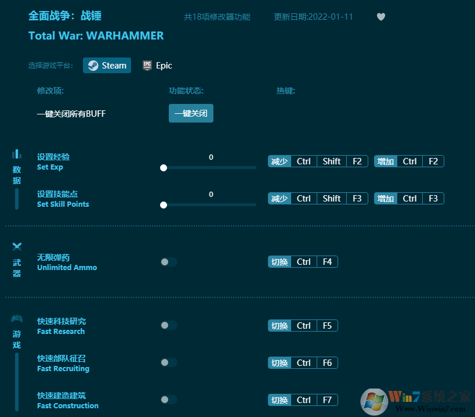Click 增加 button for Set Exp
This screenshot has height=417, width=475.
(x=385, y=161)
